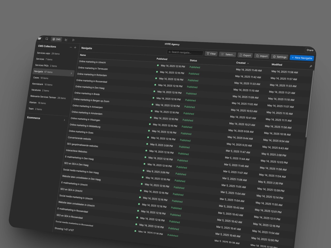Screen dimensions: 331x248
Task: Focus the Search navigatie field
Action: pyautogui.click(x=185, y=52)
